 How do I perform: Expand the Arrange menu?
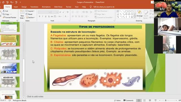[139, 14]
